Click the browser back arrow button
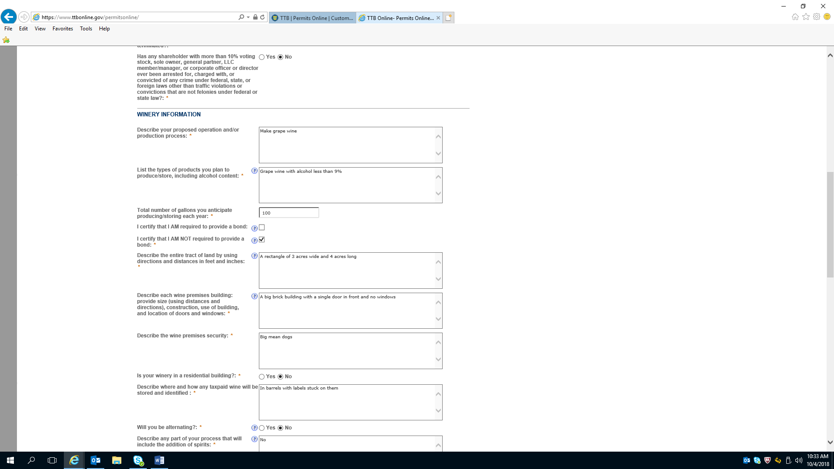Image resolution: width=834 pixels, height=469 pixels. [x=9, y=17]
